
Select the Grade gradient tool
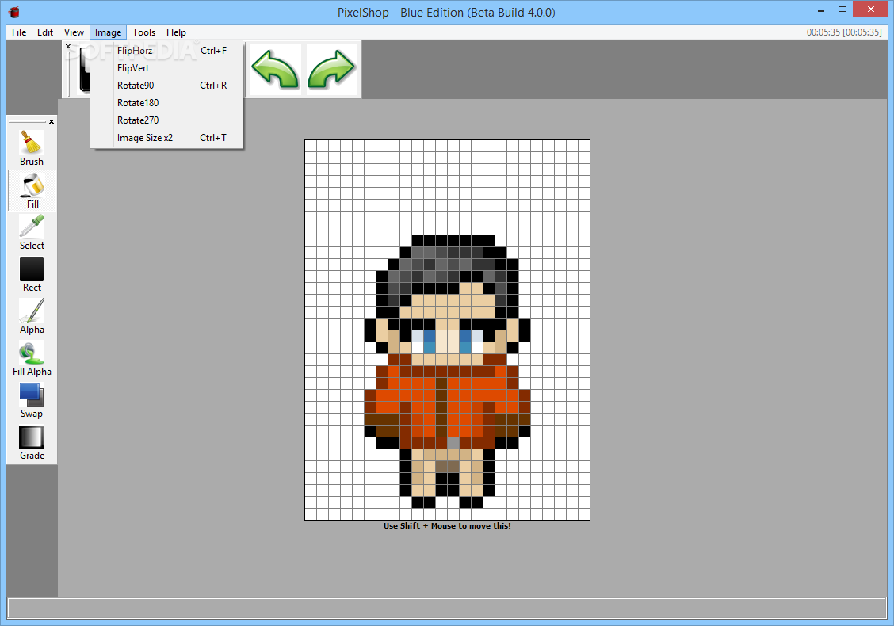[32, 443]
